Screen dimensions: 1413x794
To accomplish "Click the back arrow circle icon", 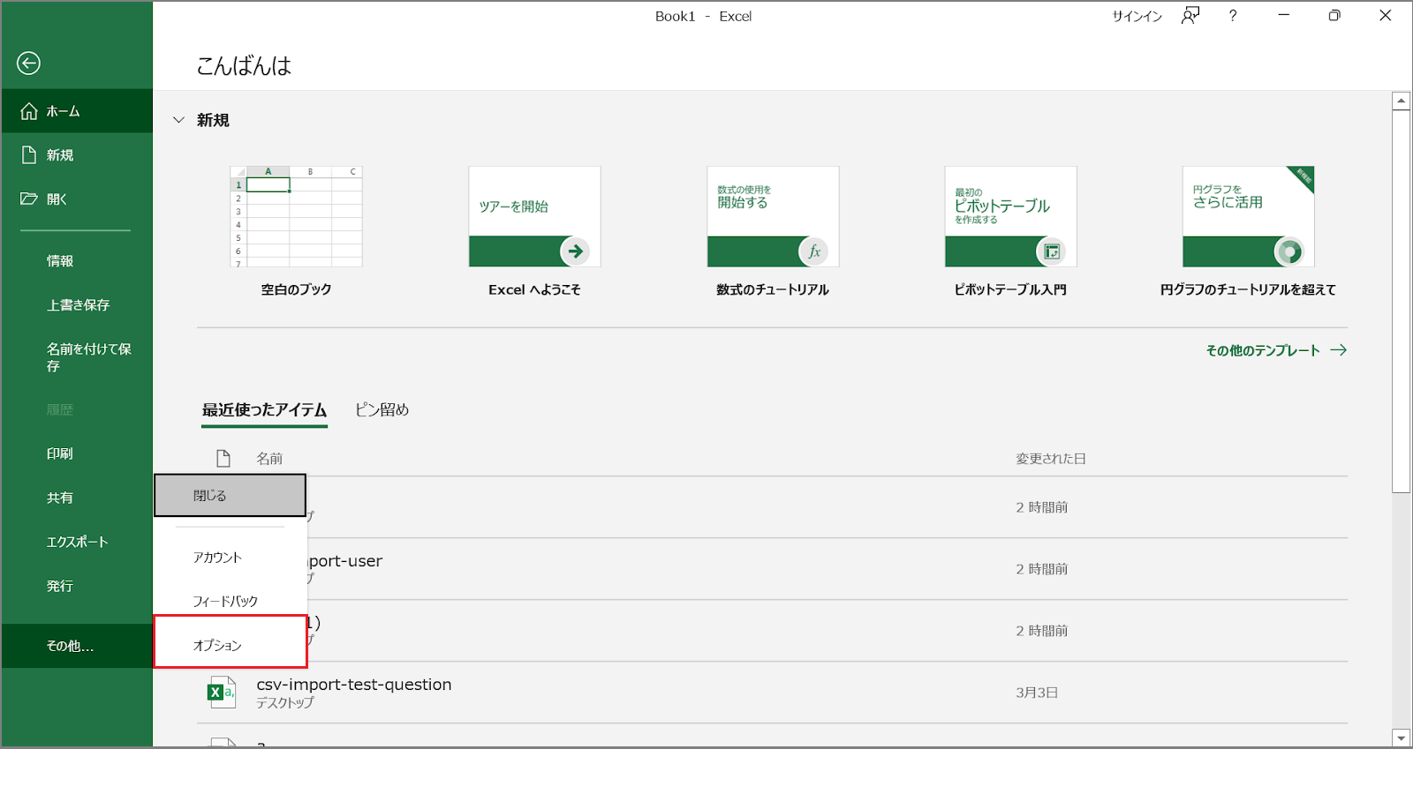I will point(28,63).
